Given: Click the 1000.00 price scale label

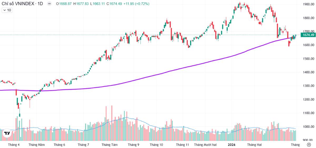Looking at the screenshot, I should click(x=309, y=127).
